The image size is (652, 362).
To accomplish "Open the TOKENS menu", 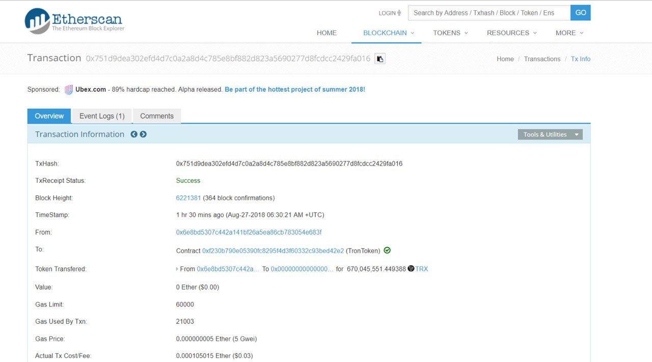I will tap(450, 33).
